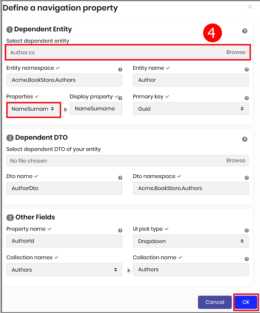Viewport: 260px width, 313px height.
Task: Cancel the navigation property dialog
Action: point(215,302)
